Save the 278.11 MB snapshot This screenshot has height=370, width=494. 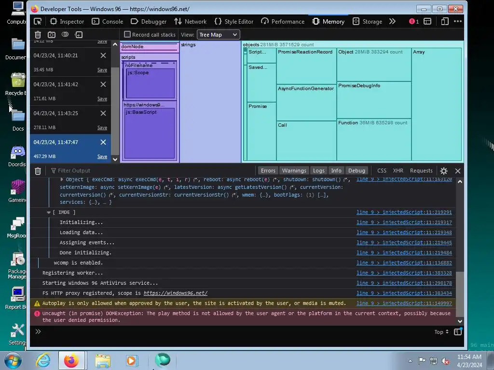point(102,128)
